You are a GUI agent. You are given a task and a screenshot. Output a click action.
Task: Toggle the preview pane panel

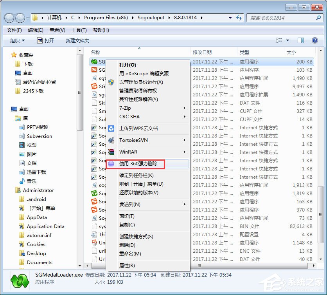[301, 40]
